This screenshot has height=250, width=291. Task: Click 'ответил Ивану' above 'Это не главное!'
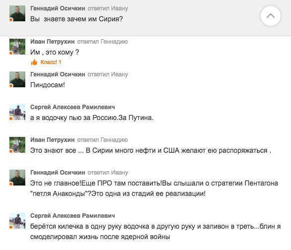click(108, 173)
